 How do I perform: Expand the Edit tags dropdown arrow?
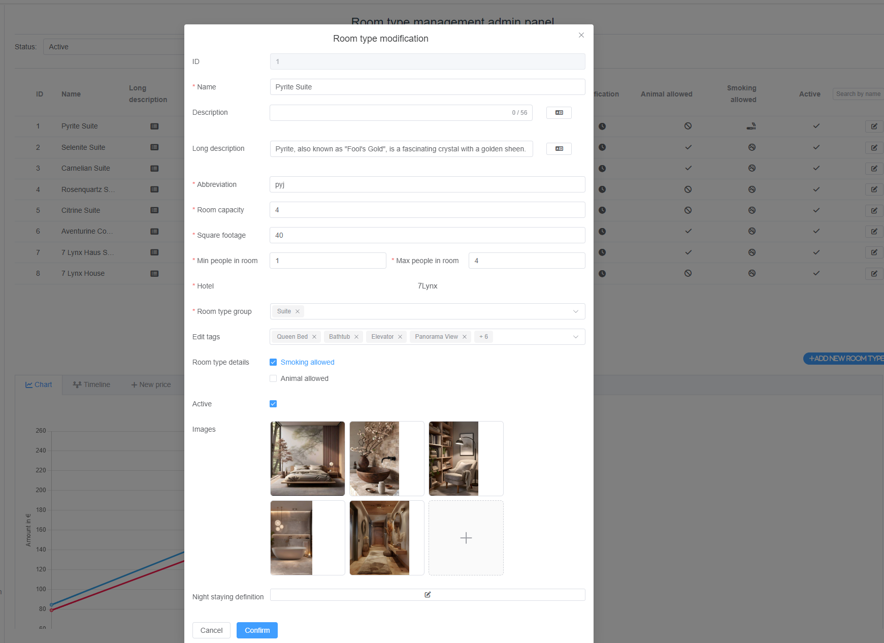point(576,337)
